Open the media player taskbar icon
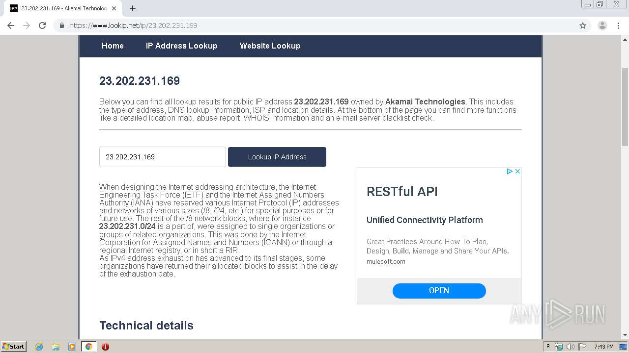The width and height of the screenshot is (629, 353). [x=72, y=347]
